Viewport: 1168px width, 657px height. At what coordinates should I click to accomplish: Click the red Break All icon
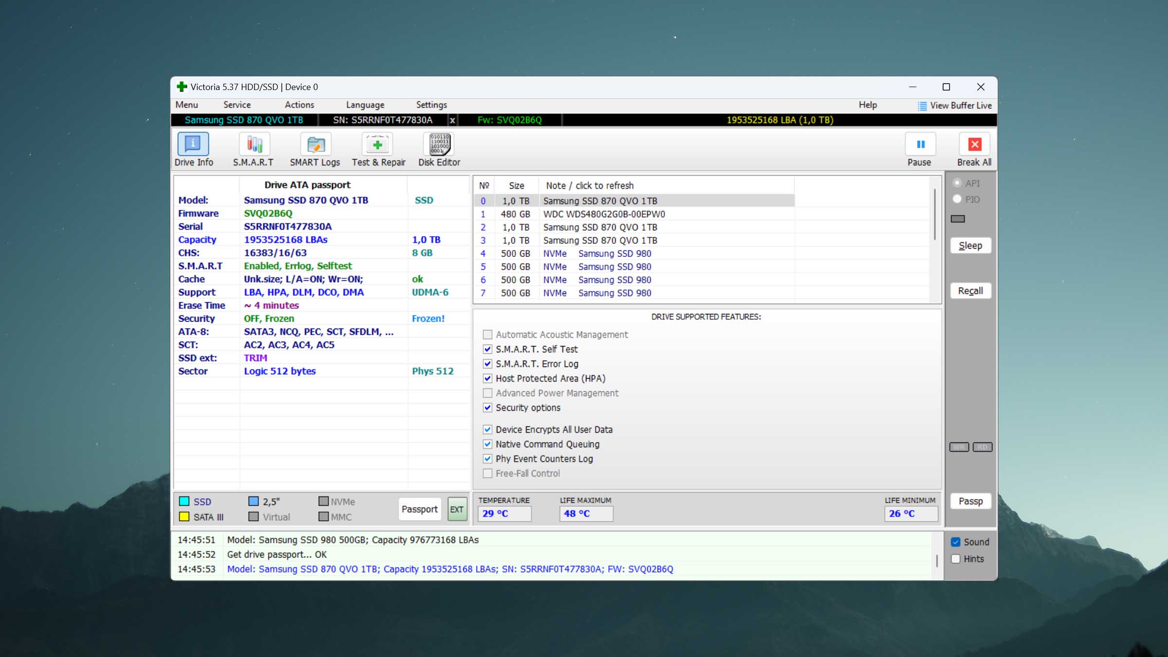tap(974, 144)
